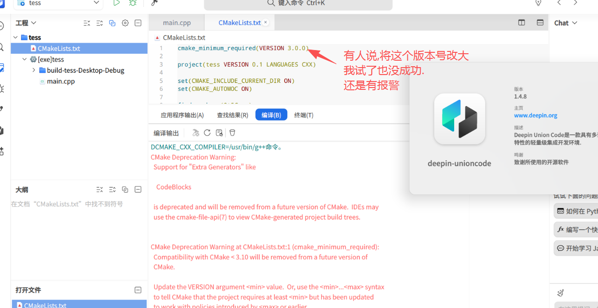Toggle the linked-files icon in the 大纲 panel
The height and width of the screenshot is (308, 598).
(x=125, y=189)
